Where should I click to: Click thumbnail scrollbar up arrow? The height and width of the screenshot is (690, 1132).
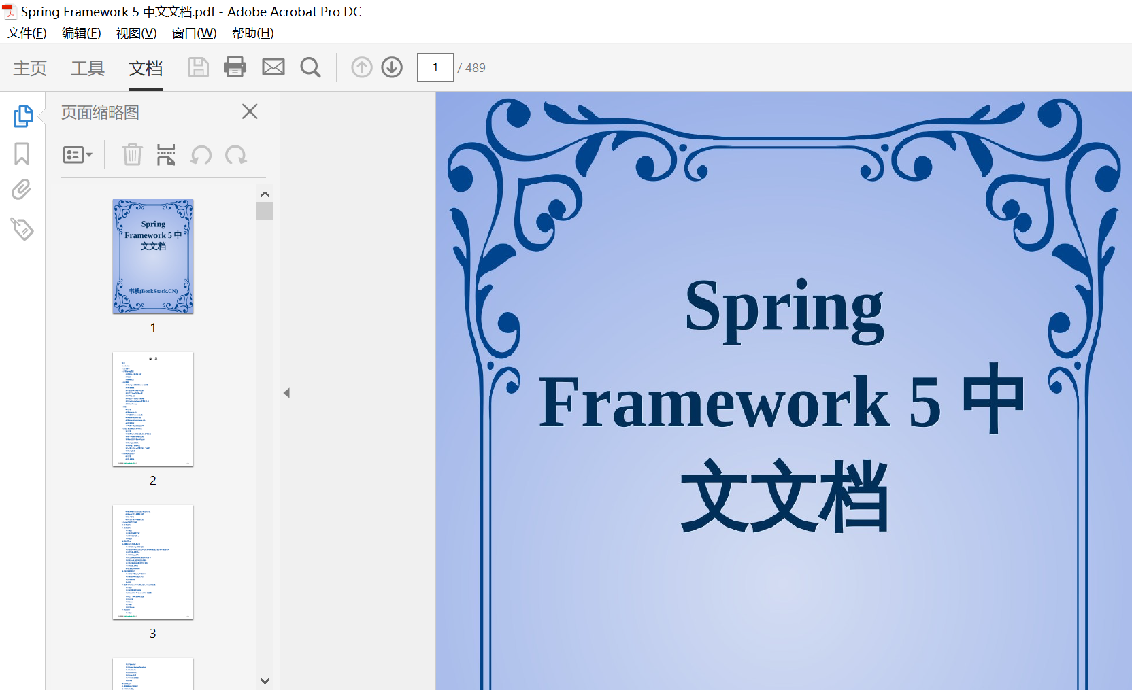[x=265, y=194]
